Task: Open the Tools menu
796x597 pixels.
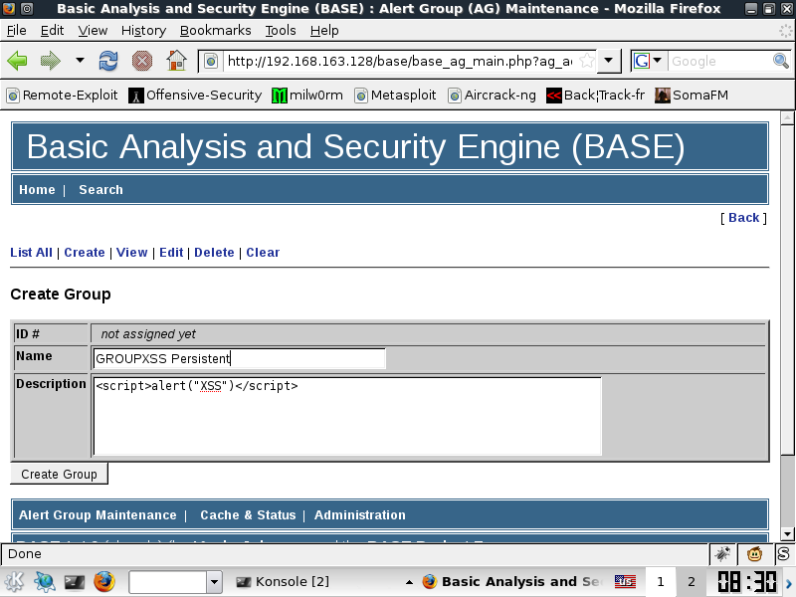Action: point(281,31)
